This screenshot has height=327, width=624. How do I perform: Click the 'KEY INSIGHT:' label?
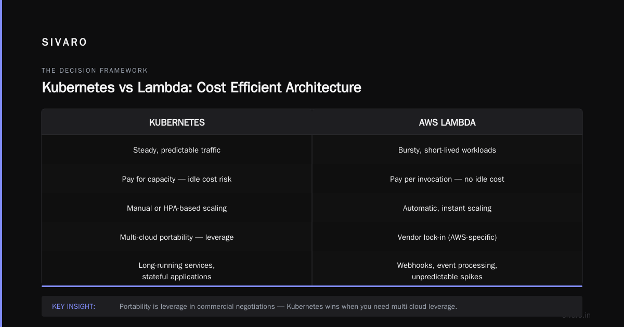click(74, 307)
